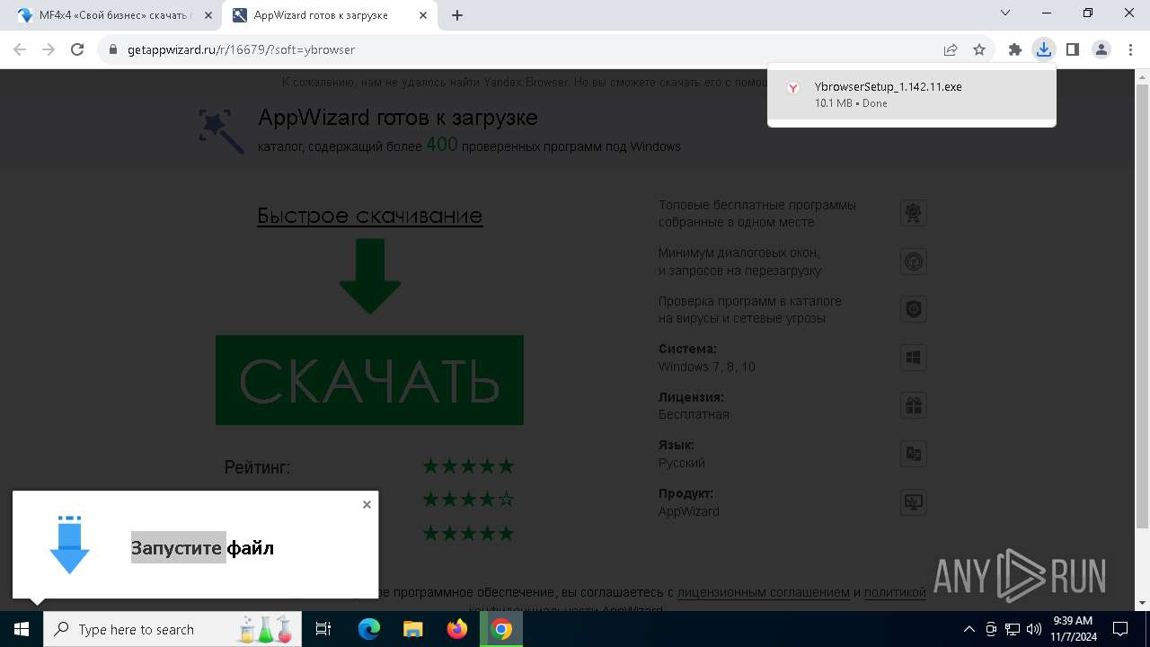Click the product monitor icon
Viewport: 1150px width, 647px height.
(x=914, y=502)
